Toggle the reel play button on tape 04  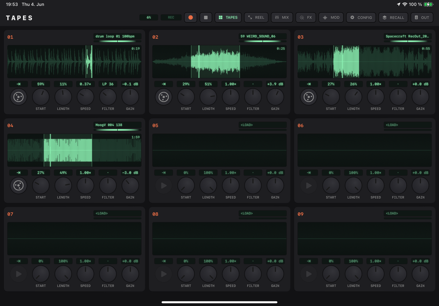19,186
